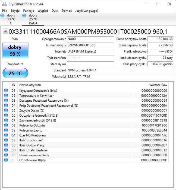This screenshot has width=176, height=190.
Task: Click raw value 0000000000F8D7
Action: pyautogui.click(x=154, y=145)
